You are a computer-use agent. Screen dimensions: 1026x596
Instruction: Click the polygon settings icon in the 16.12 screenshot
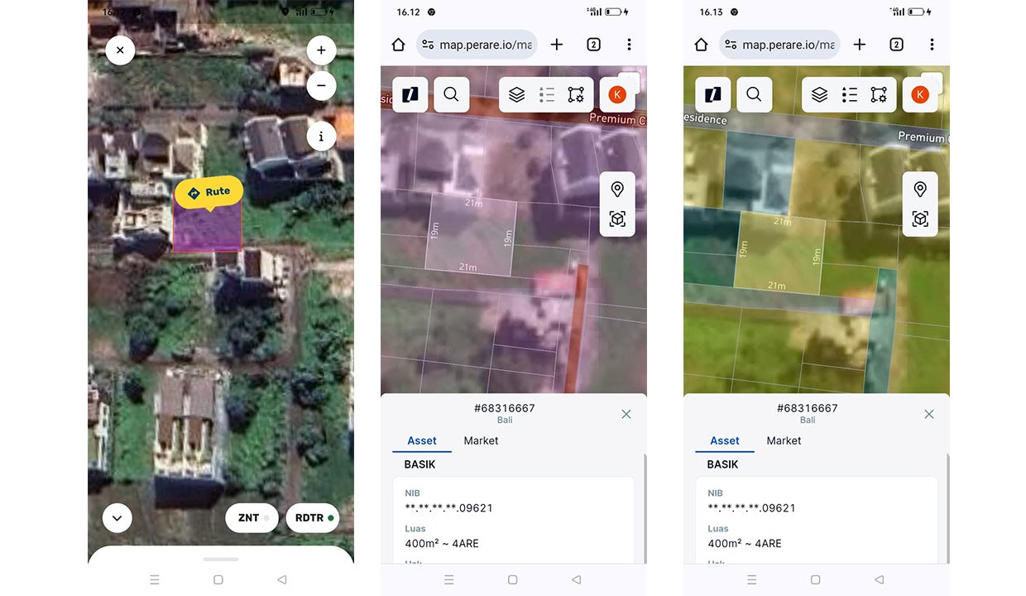[576, 95]
